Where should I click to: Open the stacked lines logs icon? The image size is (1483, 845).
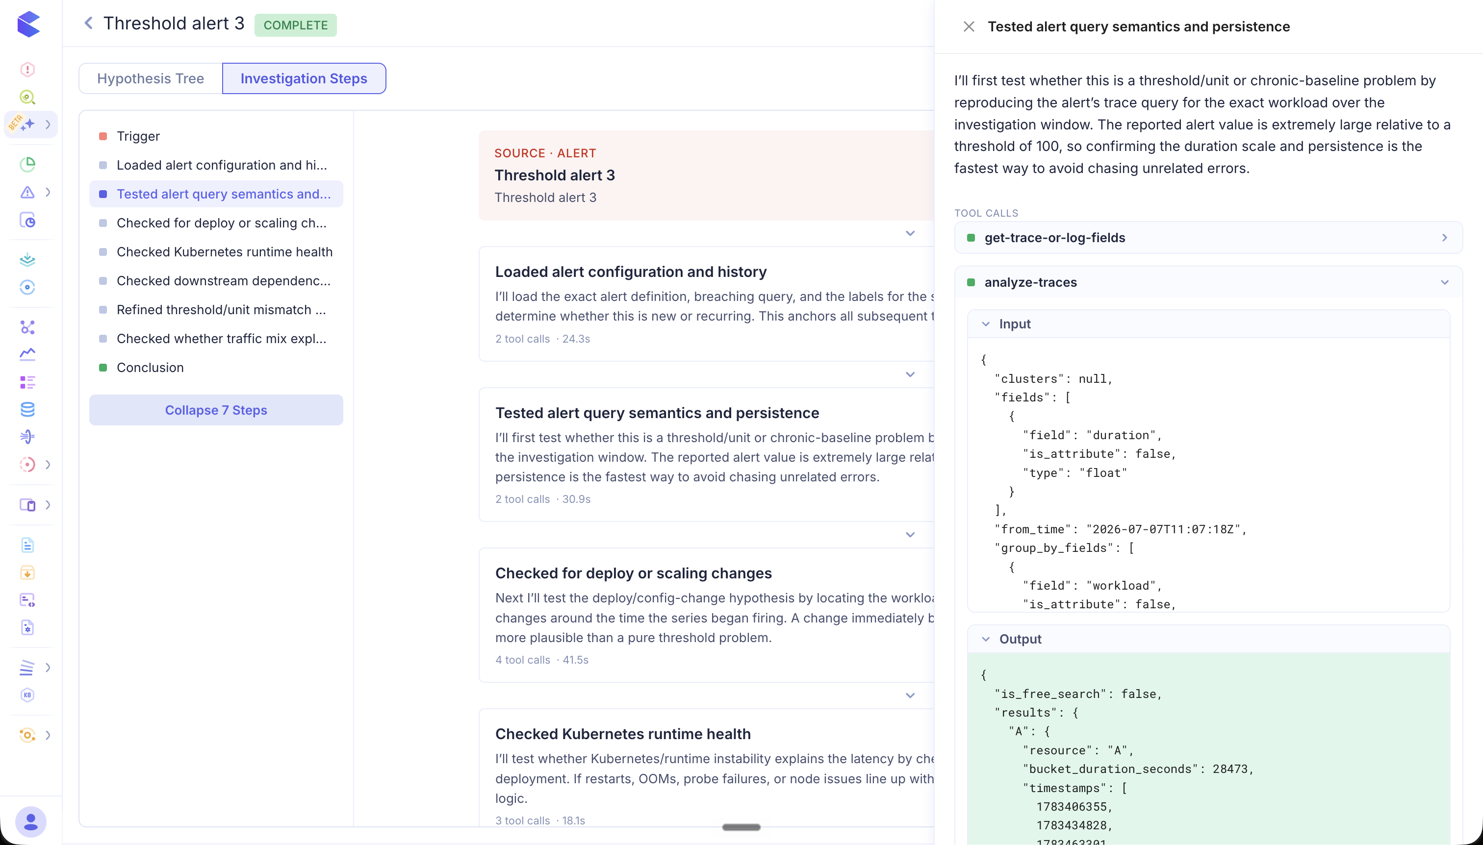(27, 668)
